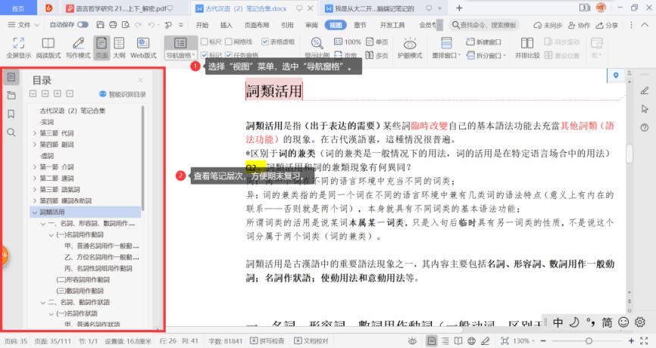The height and width of the screenshot is (348, 656).
Task: Open the 开发工具 ribbon tab
Action: tap(392, 25)
